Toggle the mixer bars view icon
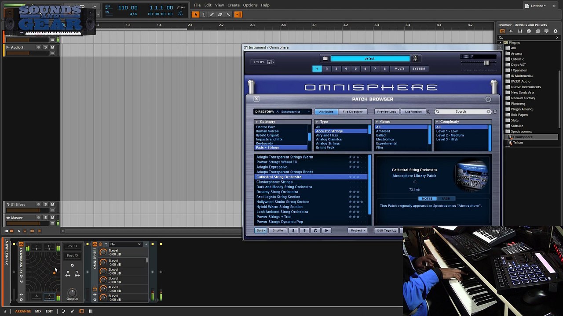563x316 pixels. (x=91, y=311)
